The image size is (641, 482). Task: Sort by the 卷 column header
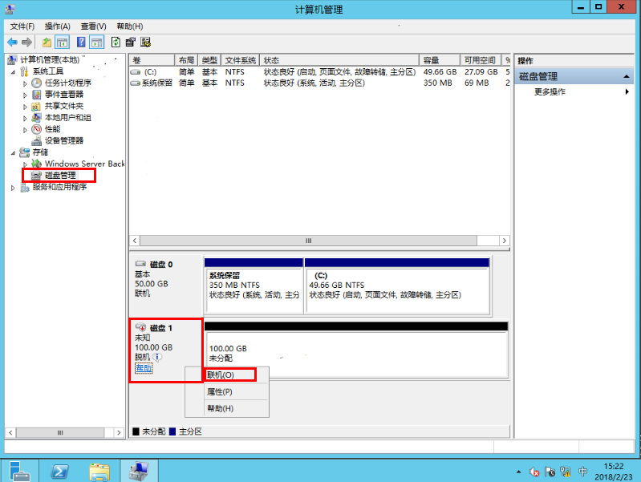152,60
